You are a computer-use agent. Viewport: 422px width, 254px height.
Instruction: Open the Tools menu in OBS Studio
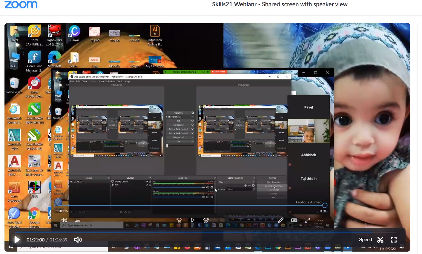[x=120, y=81]
